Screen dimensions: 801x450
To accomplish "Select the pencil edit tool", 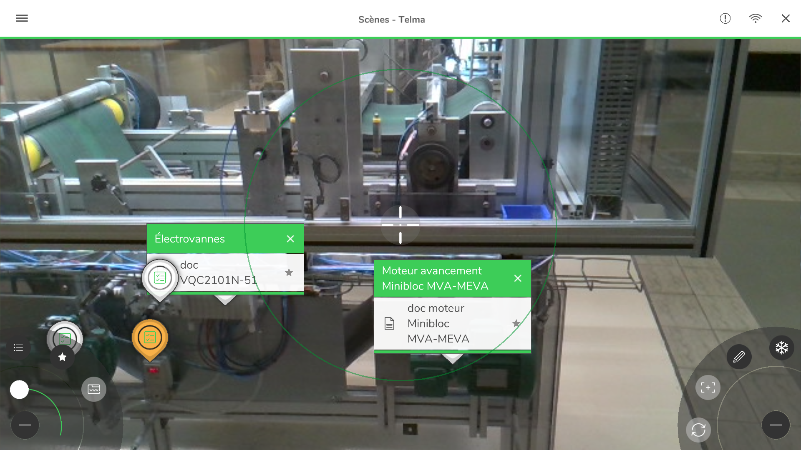I will [739, 357].
